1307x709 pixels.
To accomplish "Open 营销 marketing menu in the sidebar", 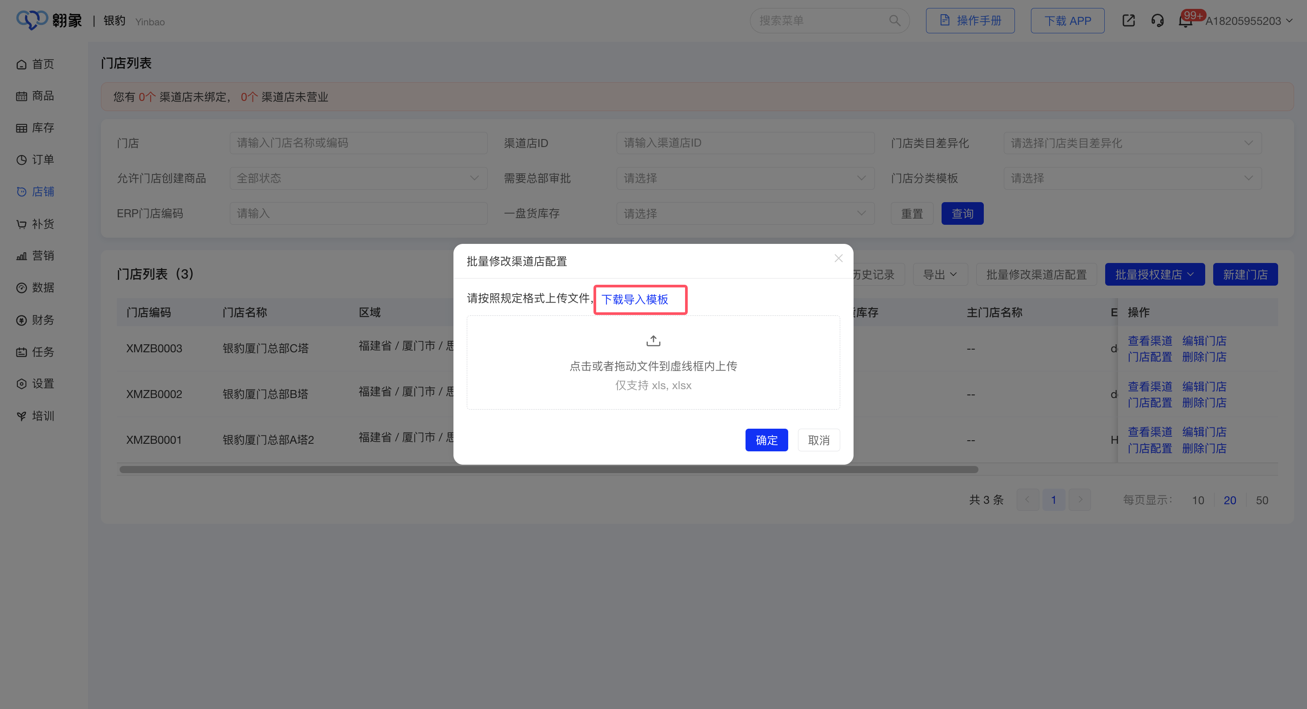I will [x=36, y=255].
